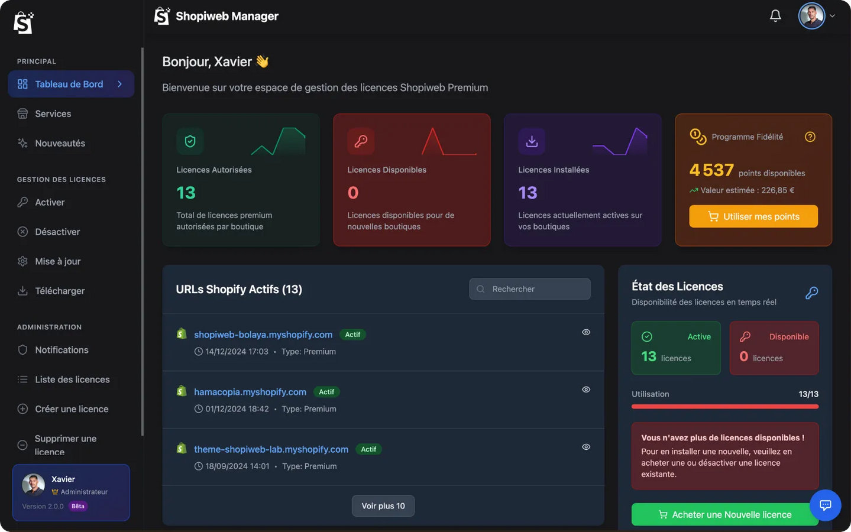This screenshot has height=532, width=851.
Task: Click the Programme Fidélité help question icon
Action: (x=810, y=137)
